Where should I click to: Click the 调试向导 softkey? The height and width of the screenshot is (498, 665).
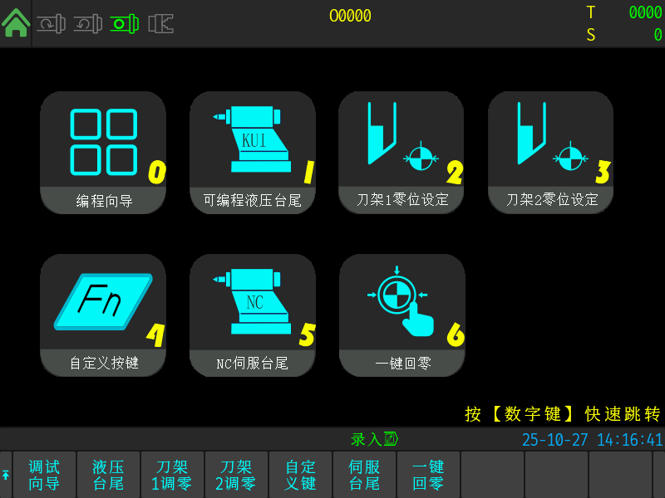click(x=44, y=475)
